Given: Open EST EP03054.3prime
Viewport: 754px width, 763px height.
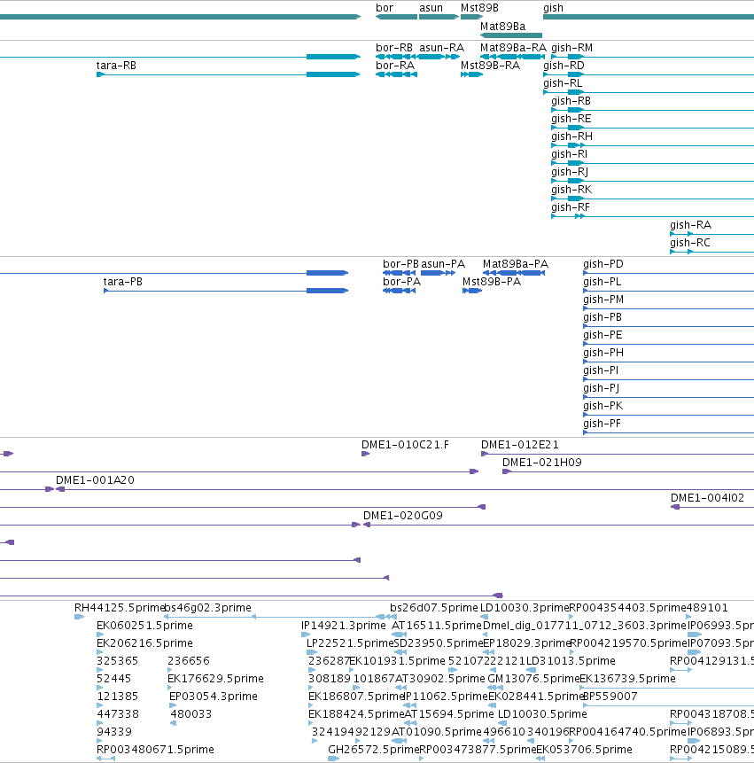Looking at the screenshot, I should pyautogui.click(x=173, y=705).
